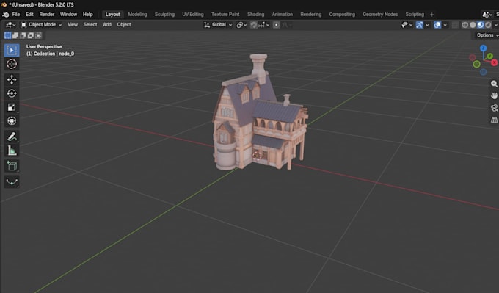
Task: Open the Render menu
Action: coord(47,15)
